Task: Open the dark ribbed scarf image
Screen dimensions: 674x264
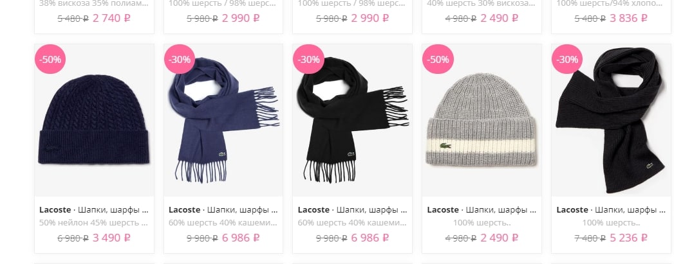Action: click(x=611, y=120)
